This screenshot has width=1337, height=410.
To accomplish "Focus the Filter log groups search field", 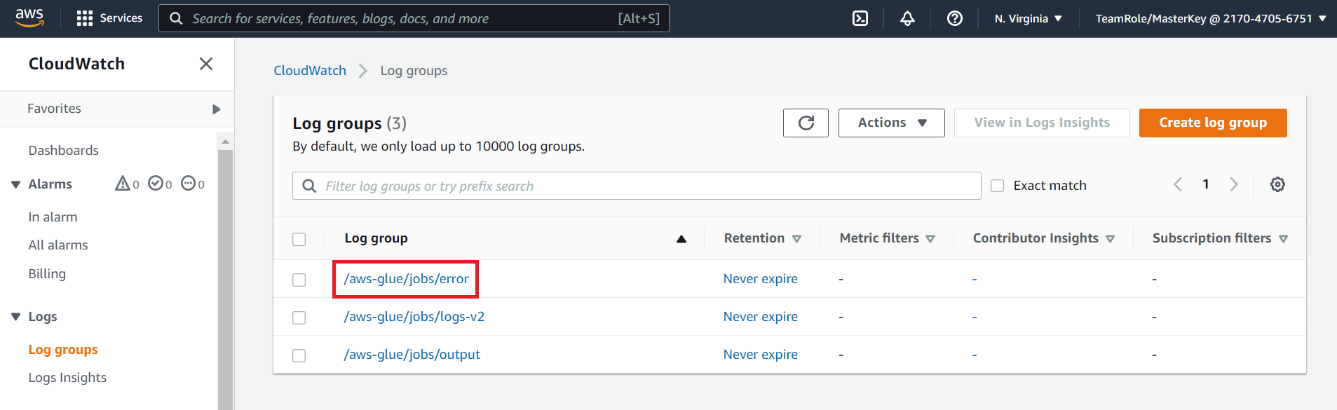I will pyautogui.click(x=637, y=186).
